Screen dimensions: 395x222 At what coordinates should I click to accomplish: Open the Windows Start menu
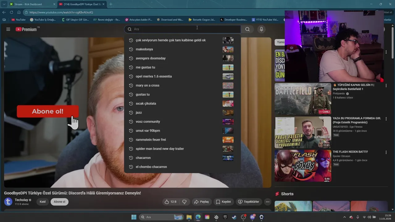point(134,217)
